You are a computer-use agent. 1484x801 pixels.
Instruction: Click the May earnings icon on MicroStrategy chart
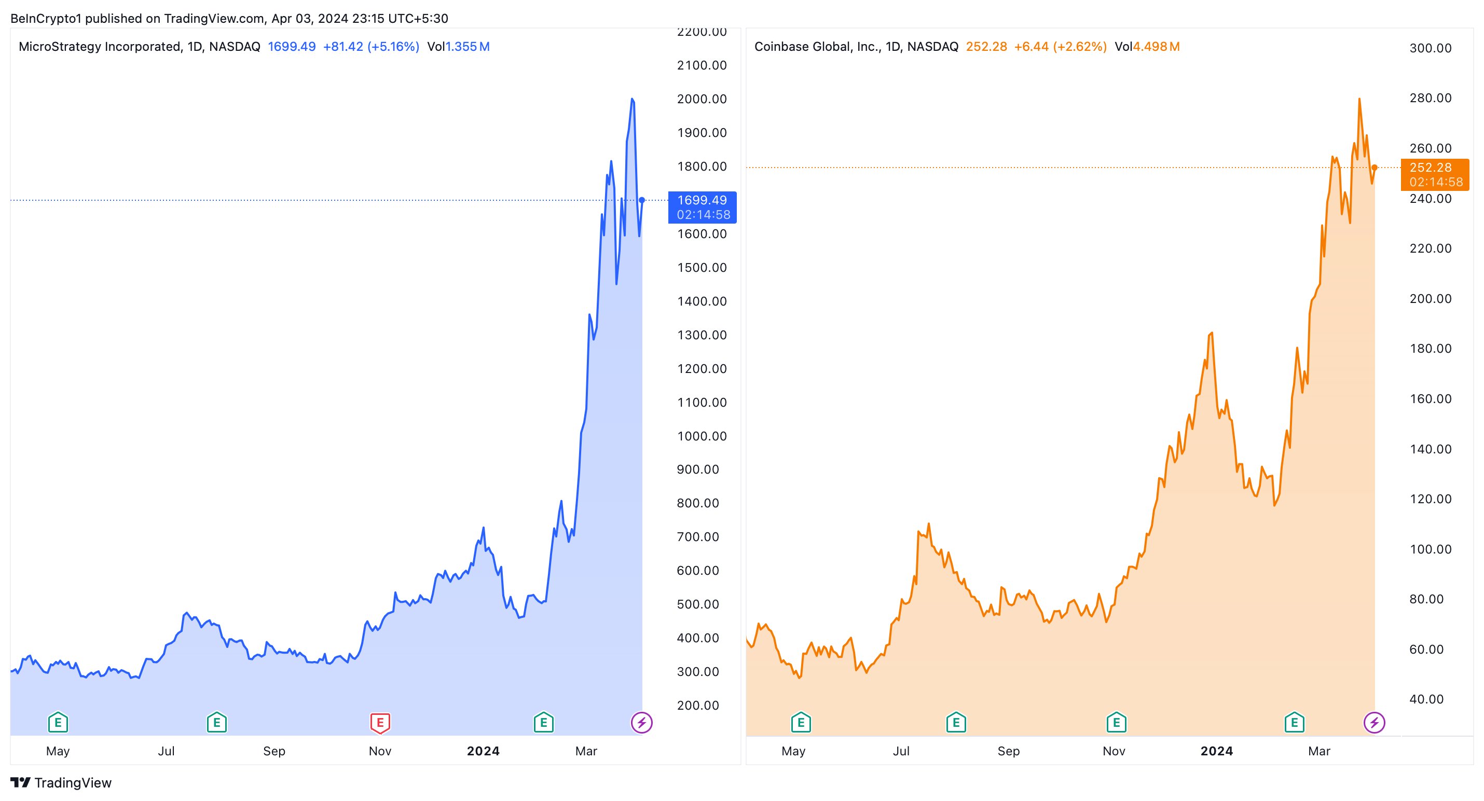(x=58, y=722)
